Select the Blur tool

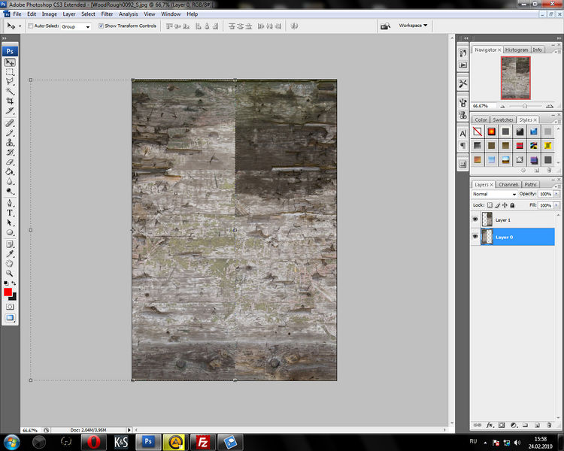[x=10, y=181]
